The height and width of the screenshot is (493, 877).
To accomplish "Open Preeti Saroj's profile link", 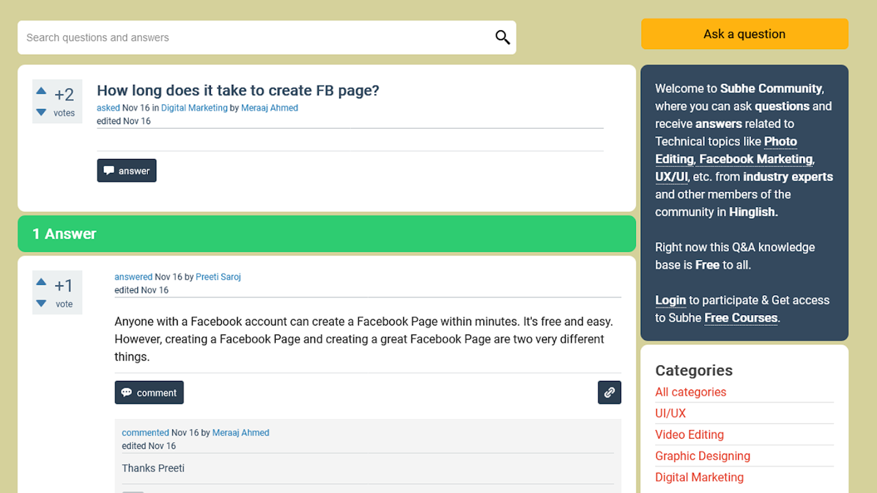I will coord(218,277).
